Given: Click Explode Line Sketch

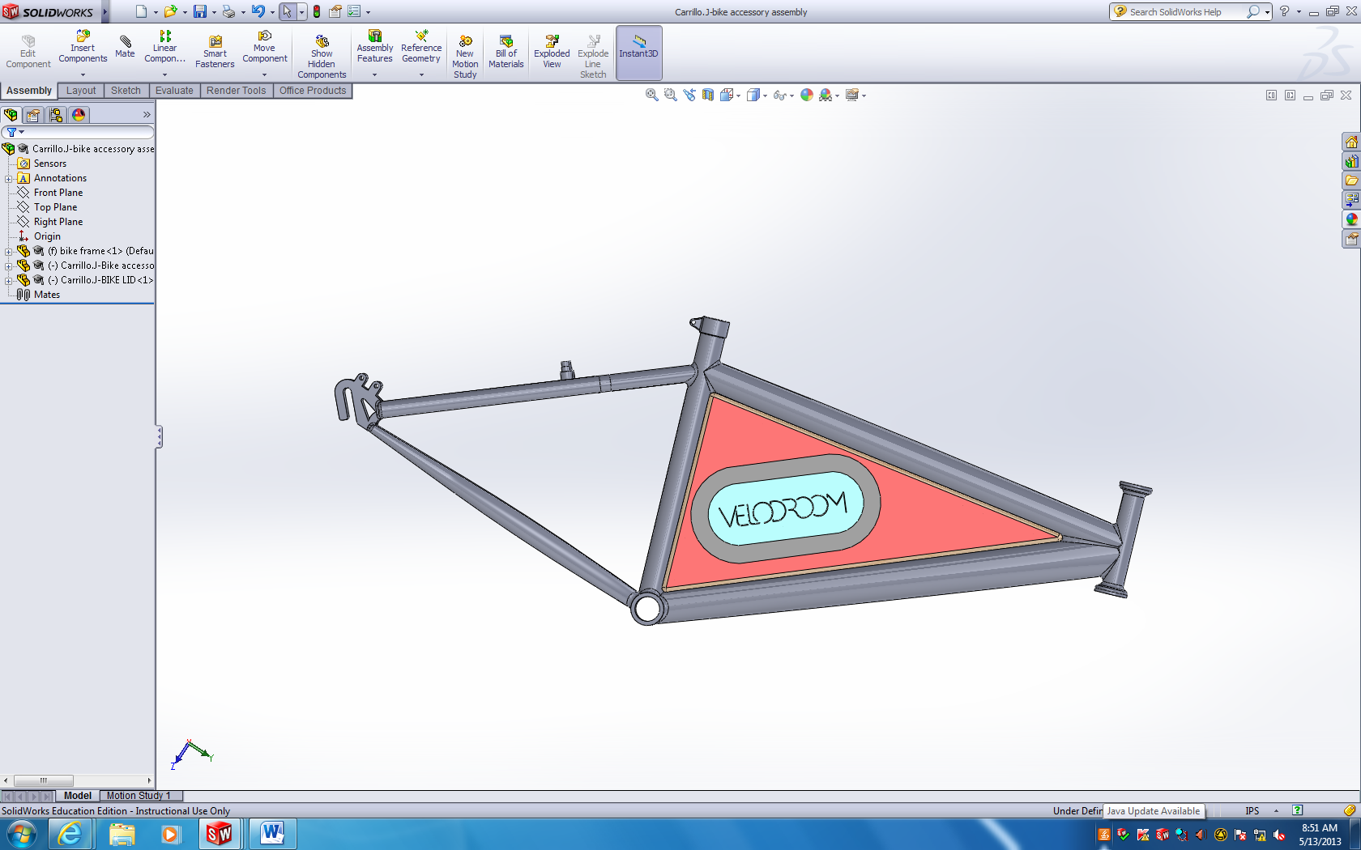Looking at the screenshot, I should (593, 57).
